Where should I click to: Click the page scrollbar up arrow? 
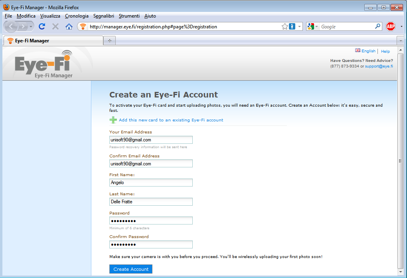point(401,50)
